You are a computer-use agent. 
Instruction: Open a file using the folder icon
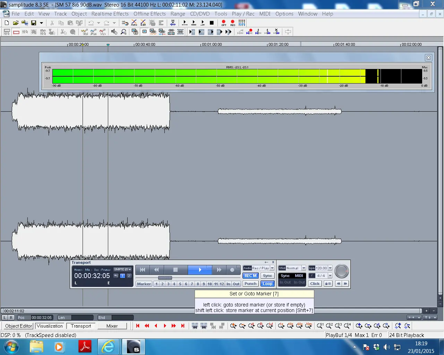coord(16,23)
